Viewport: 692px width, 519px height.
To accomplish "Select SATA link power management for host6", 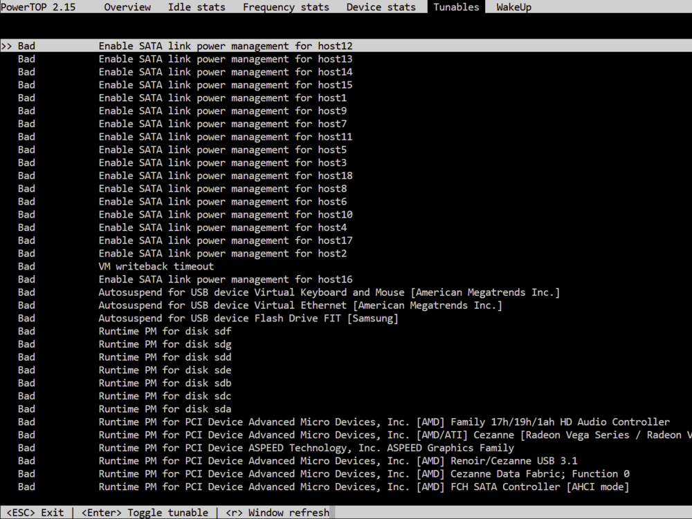I will point(222,202).
